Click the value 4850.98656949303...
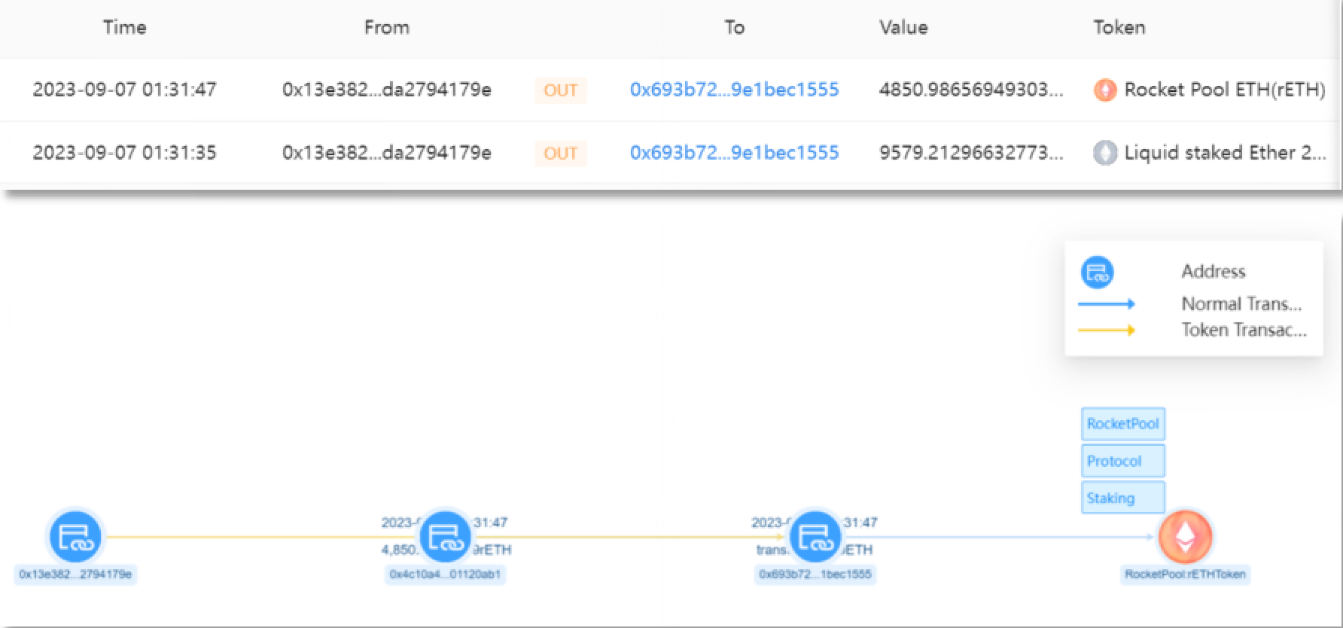The height and width of the screenshot is (628, 1343). click(971, 90)
